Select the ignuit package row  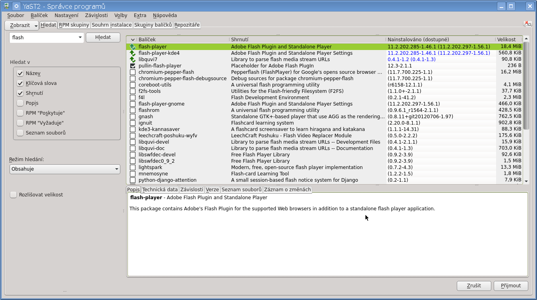click(325, 123)
